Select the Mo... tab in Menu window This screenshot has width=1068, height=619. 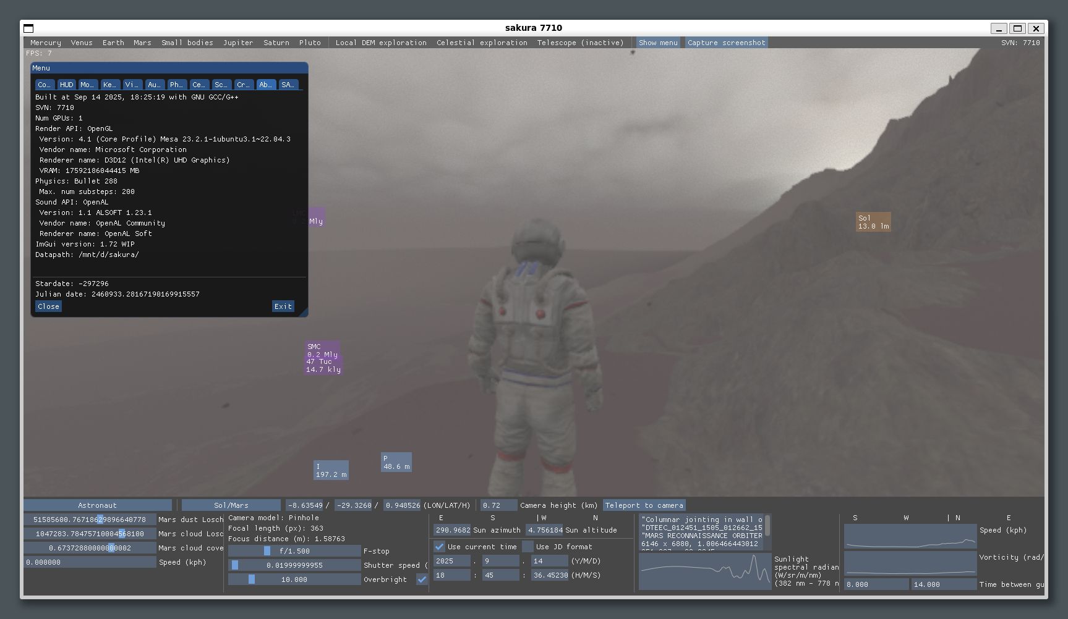tap(87, 85)
